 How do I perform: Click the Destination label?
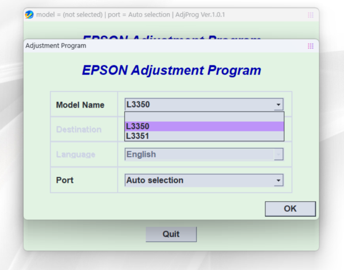point(79,129)
